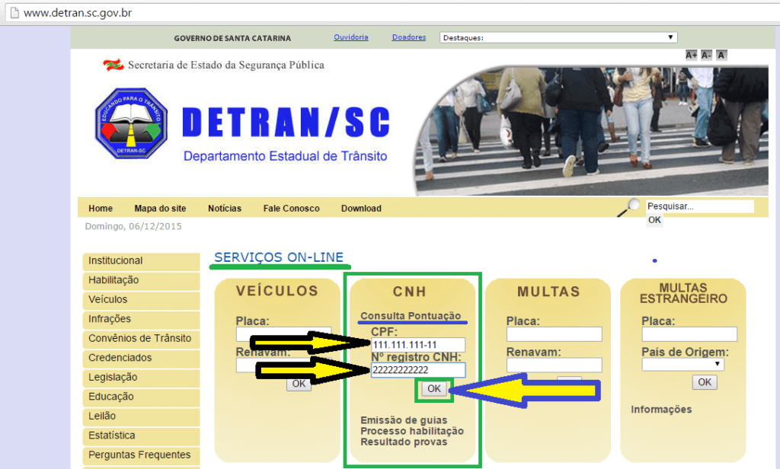Open Emissão de guias link
The height and width of the screenshot is (469, 780).
[x=404, y=420]
